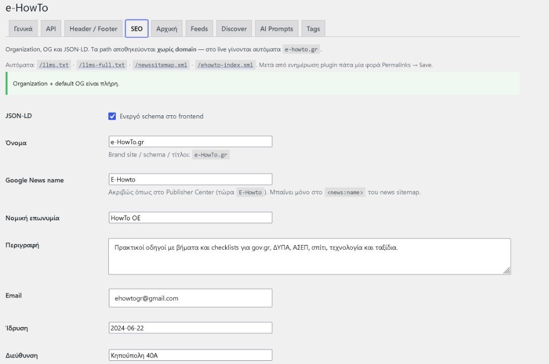The image size is (549, 364).
Task: Click the Διεύθυνση input field
Action: coord(190,355)
